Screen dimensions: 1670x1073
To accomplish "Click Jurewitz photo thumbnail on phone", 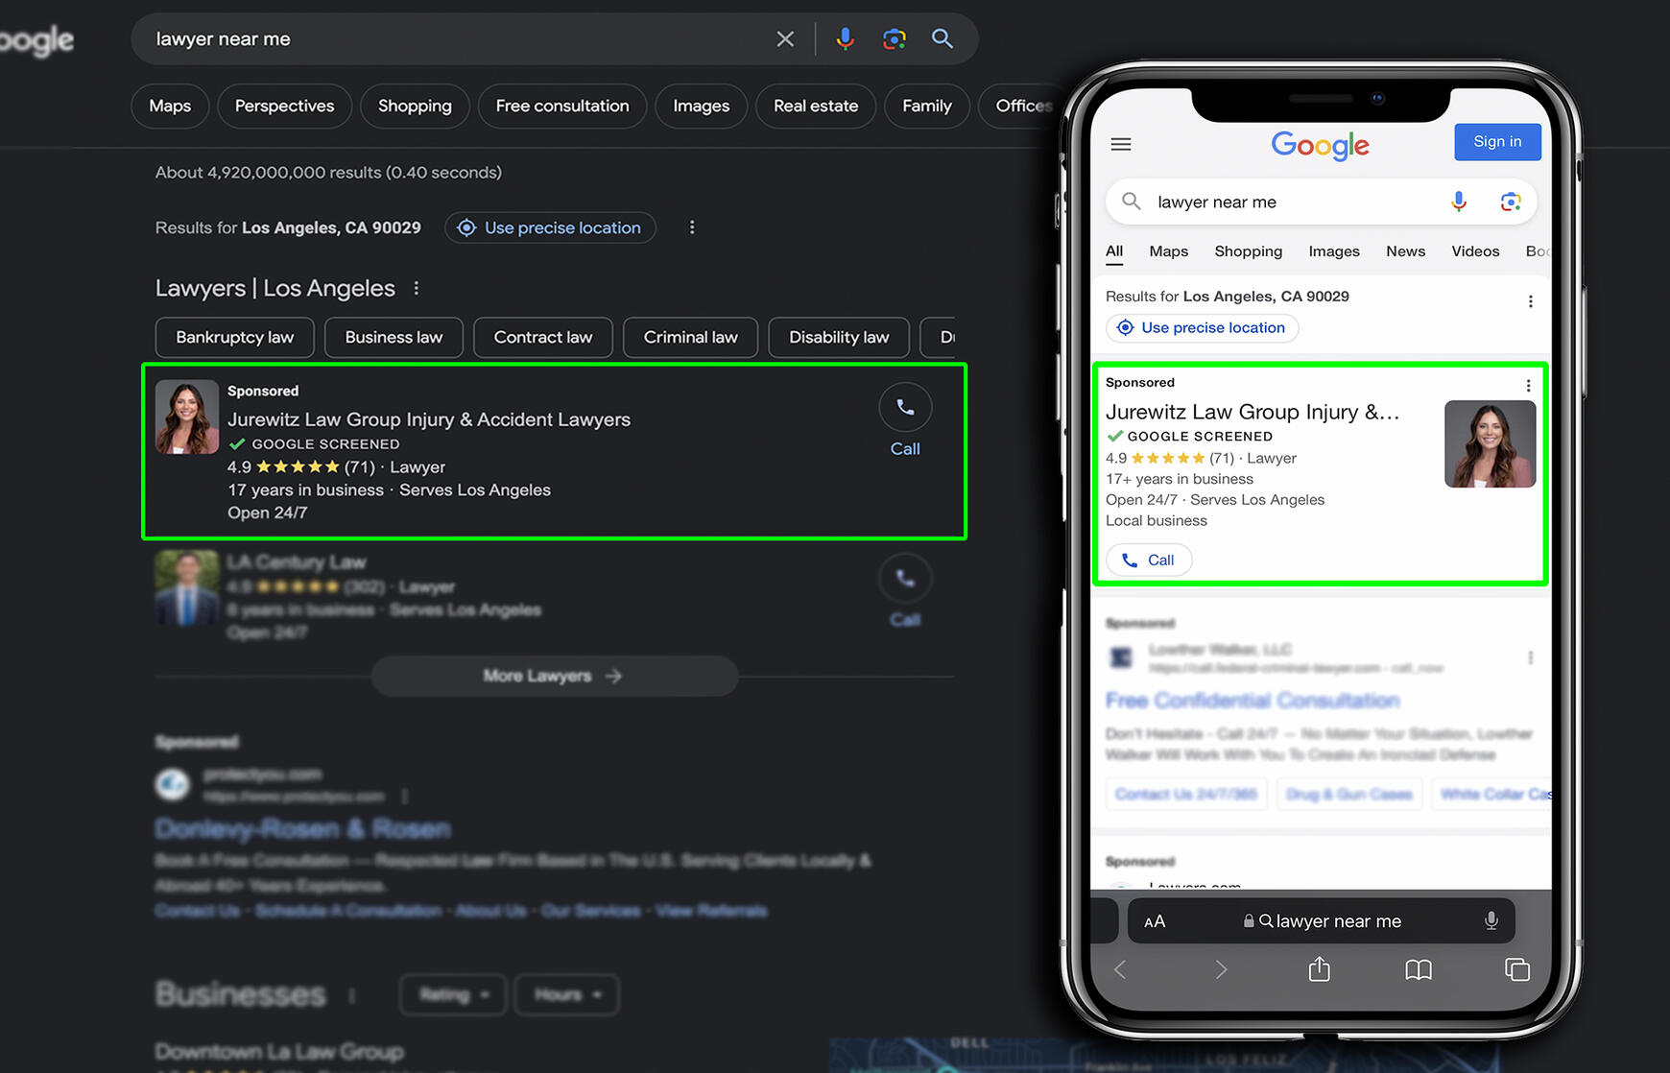I will coord(1491,444).
